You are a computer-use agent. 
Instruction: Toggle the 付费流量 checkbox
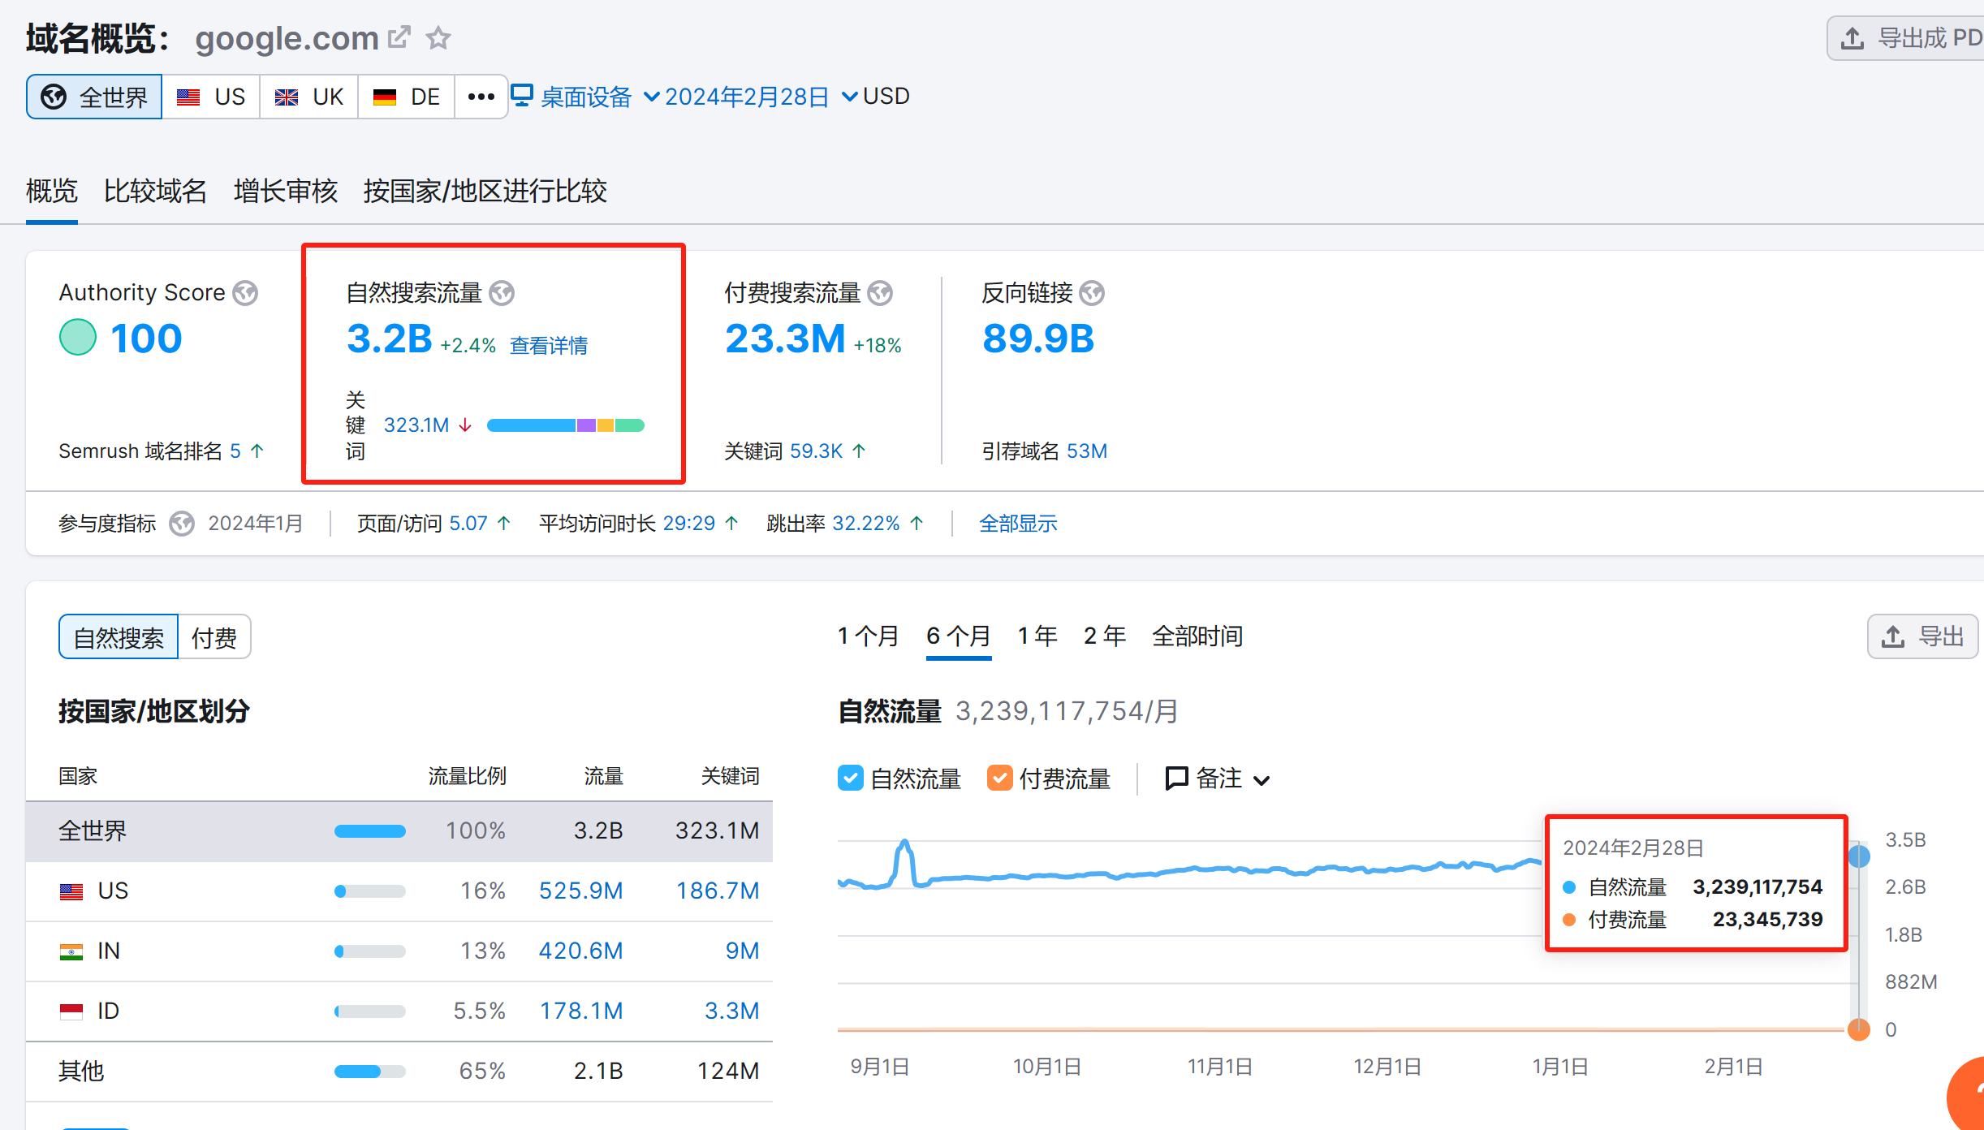pyautogui.click(x=999, y=778)
